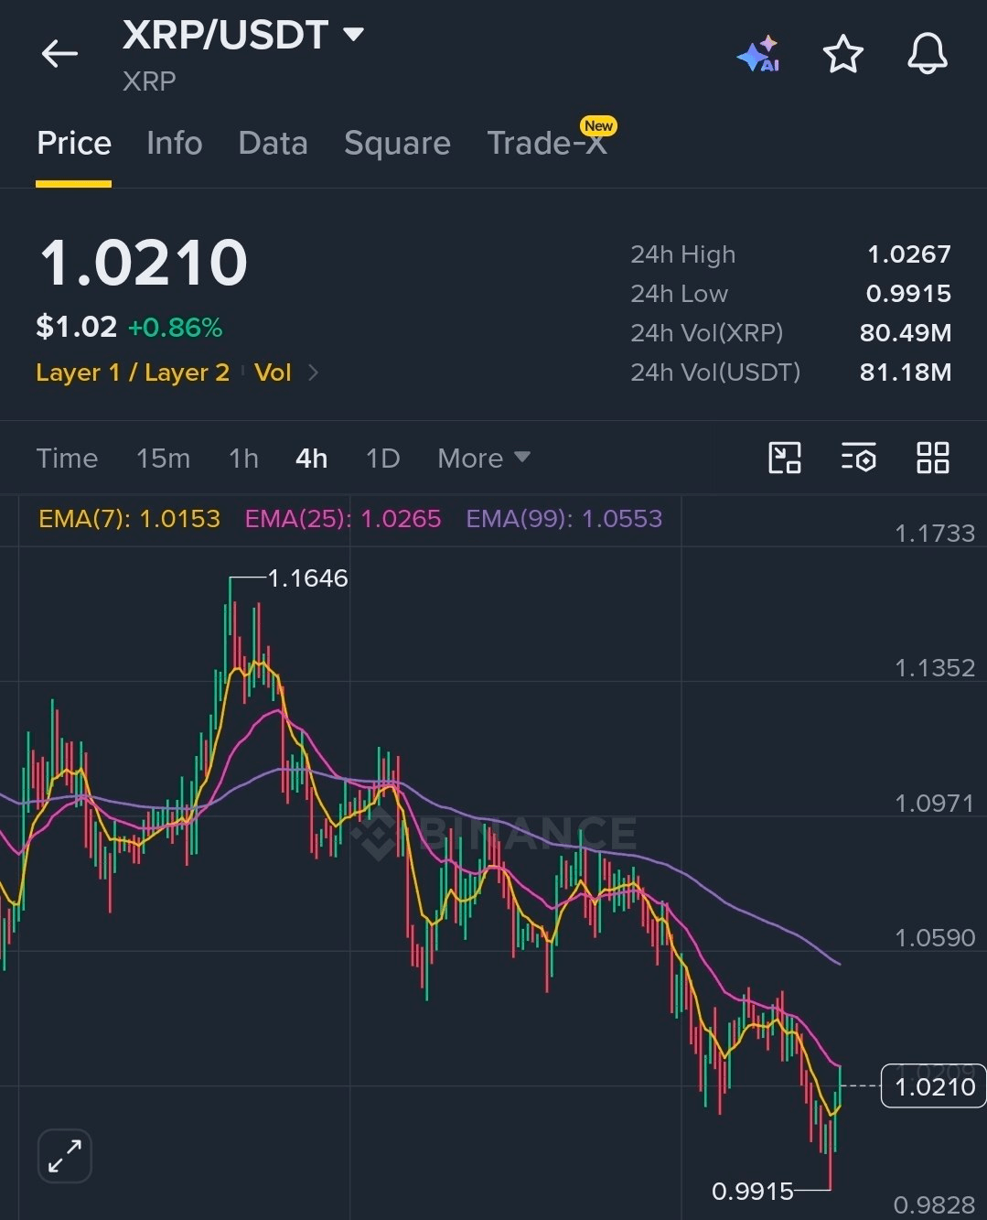Open the Layer 1 / Layer 2 tag
Image resolution: width=987 pixels, height=1220 pixels.
(x=133, y=372)
